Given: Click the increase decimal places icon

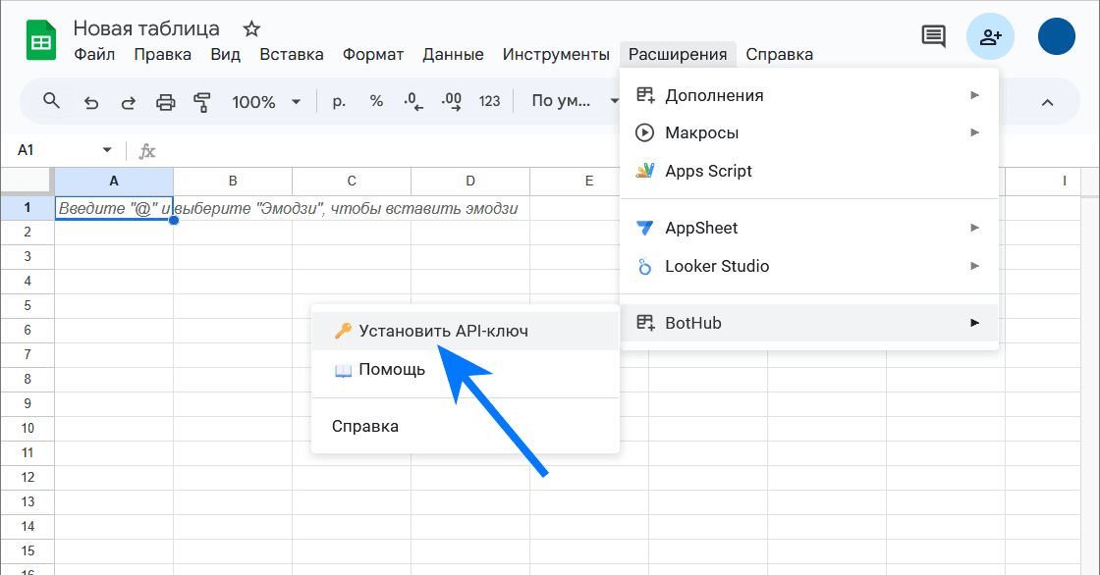Looking at the screenshot, I should [451, 101].
